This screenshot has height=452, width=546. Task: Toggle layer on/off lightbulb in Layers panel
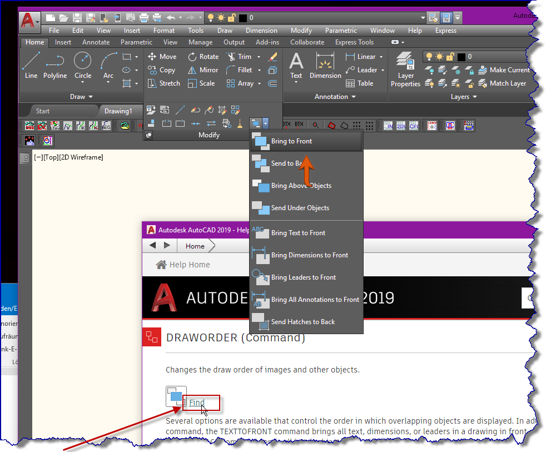[x=429, y=56]
